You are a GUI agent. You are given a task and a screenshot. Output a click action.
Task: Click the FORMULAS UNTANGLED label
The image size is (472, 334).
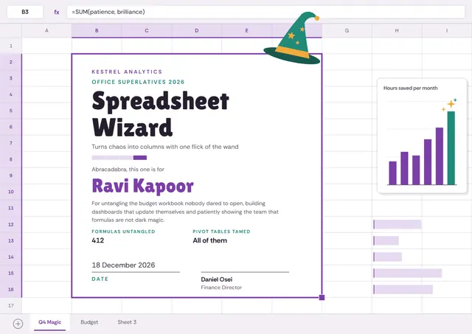pyautogui.click(x=123, y=232)
